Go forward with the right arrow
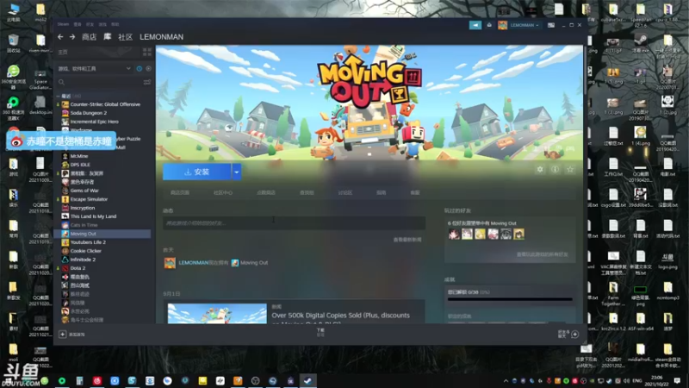Screen dimensions: 689x388 72,37
